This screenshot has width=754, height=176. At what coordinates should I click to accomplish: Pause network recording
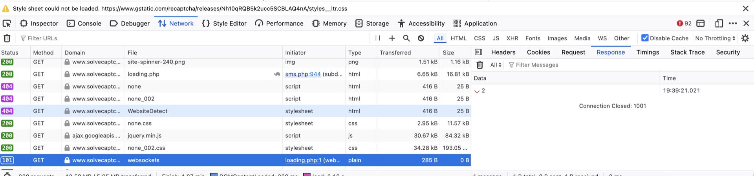pos(378,38)
